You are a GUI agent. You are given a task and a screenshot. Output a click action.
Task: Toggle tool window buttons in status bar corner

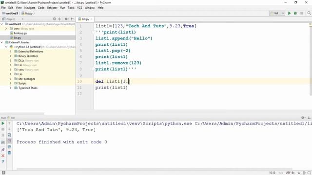[x=3, y=173]
